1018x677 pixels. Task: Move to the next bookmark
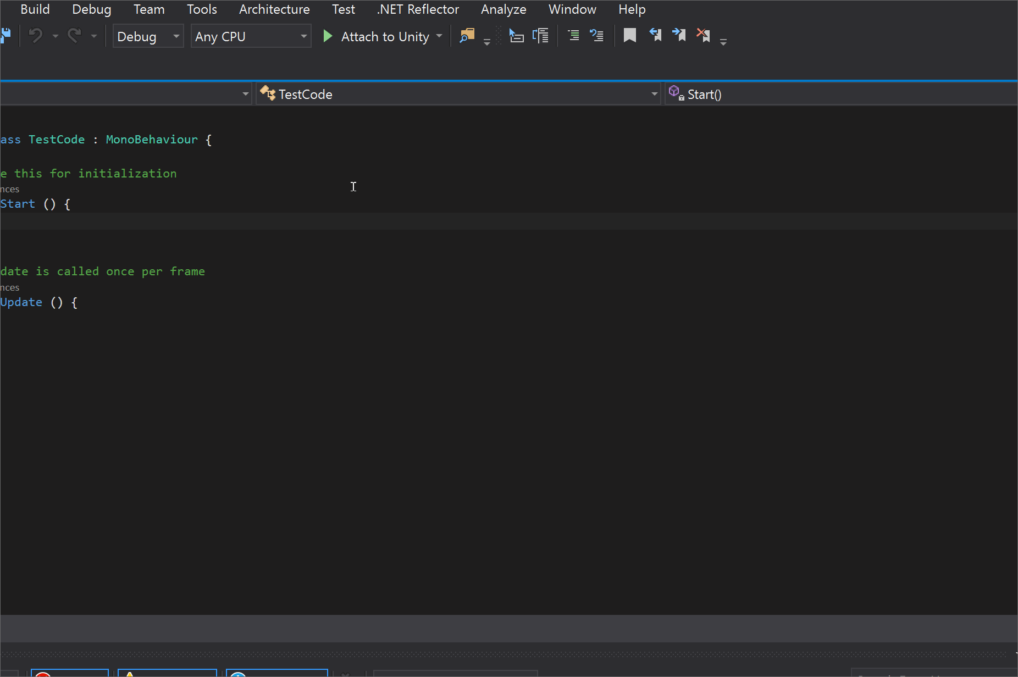point(679,35)
